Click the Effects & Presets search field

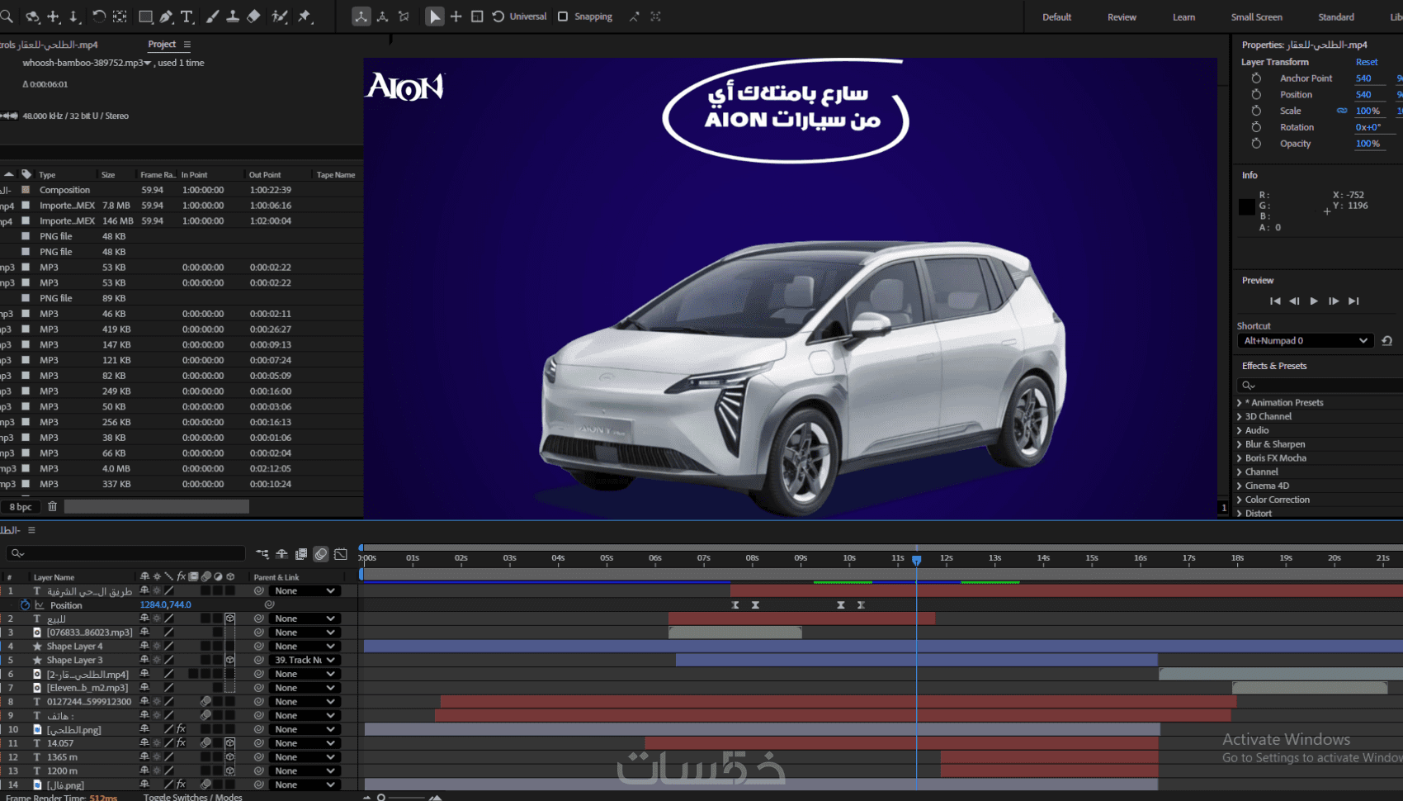[1319, 385]
